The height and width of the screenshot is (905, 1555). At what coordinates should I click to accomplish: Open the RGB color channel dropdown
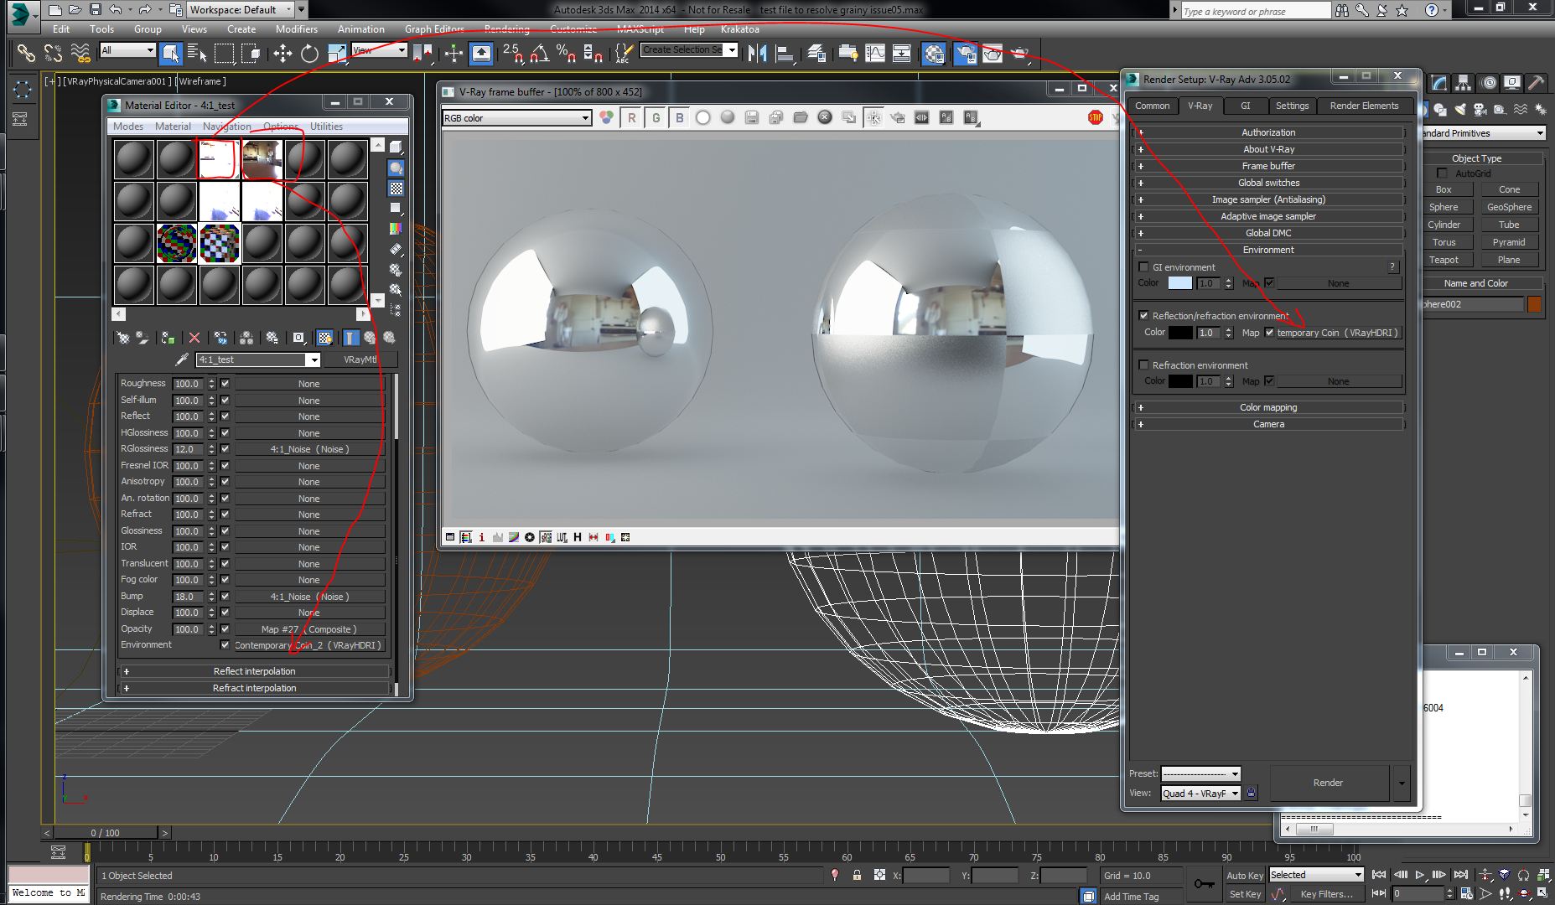pyautogui.click(x=516, y=118)
